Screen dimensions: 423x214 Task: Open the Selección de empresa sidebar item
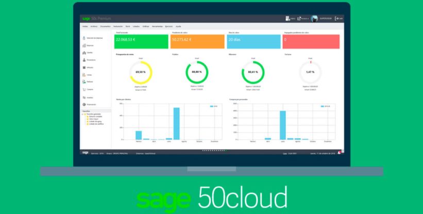93,38
